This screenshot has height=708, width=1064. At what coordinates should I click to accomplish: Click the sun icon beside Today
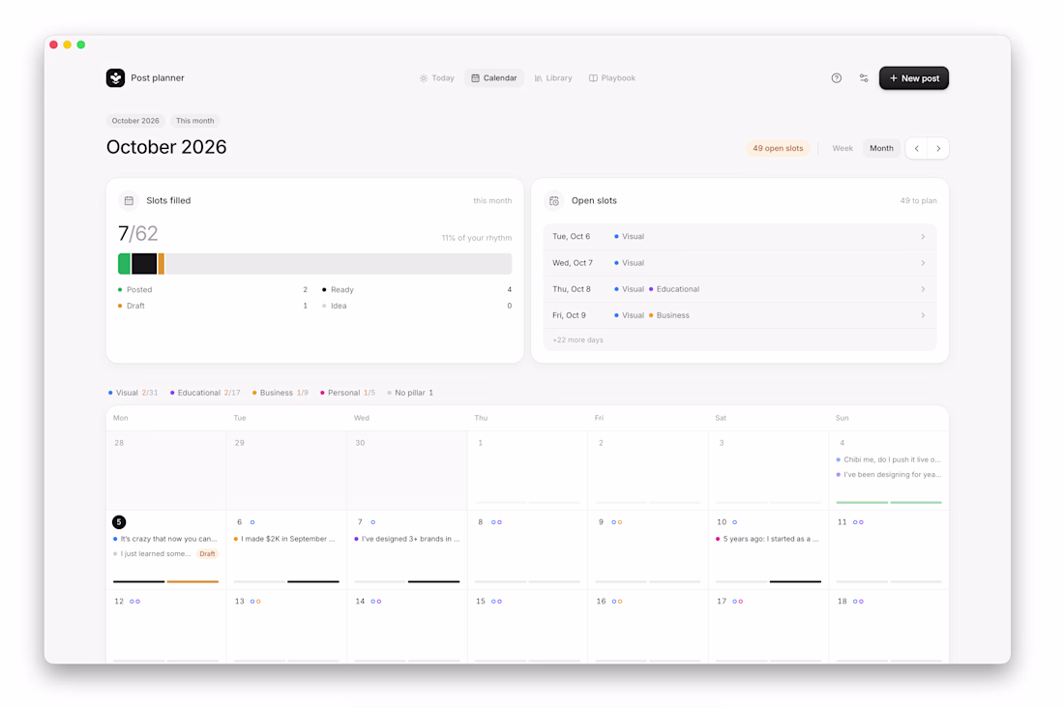(x=424, y=78)
